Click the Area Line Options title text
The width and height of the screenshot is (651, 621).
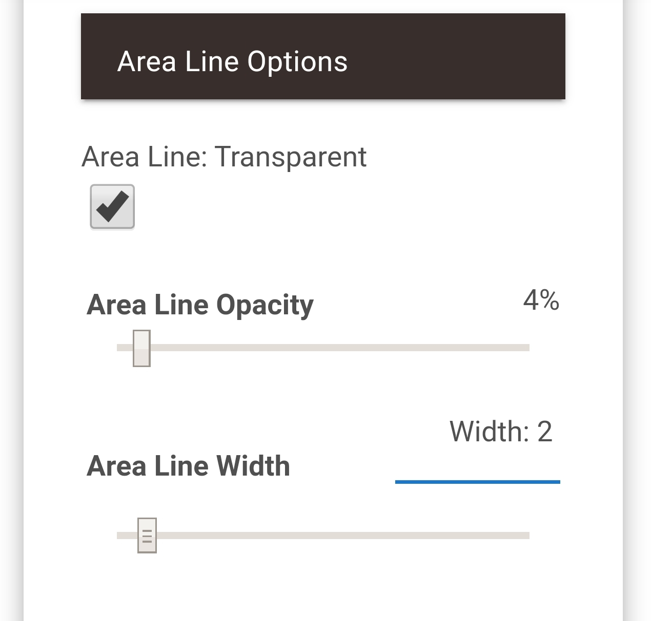pyautogui.click(x=232, y=62)
